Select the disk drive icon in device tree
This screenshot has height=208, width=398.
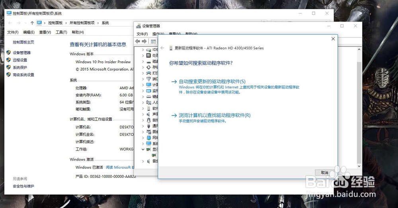click(x=149, y=61)
